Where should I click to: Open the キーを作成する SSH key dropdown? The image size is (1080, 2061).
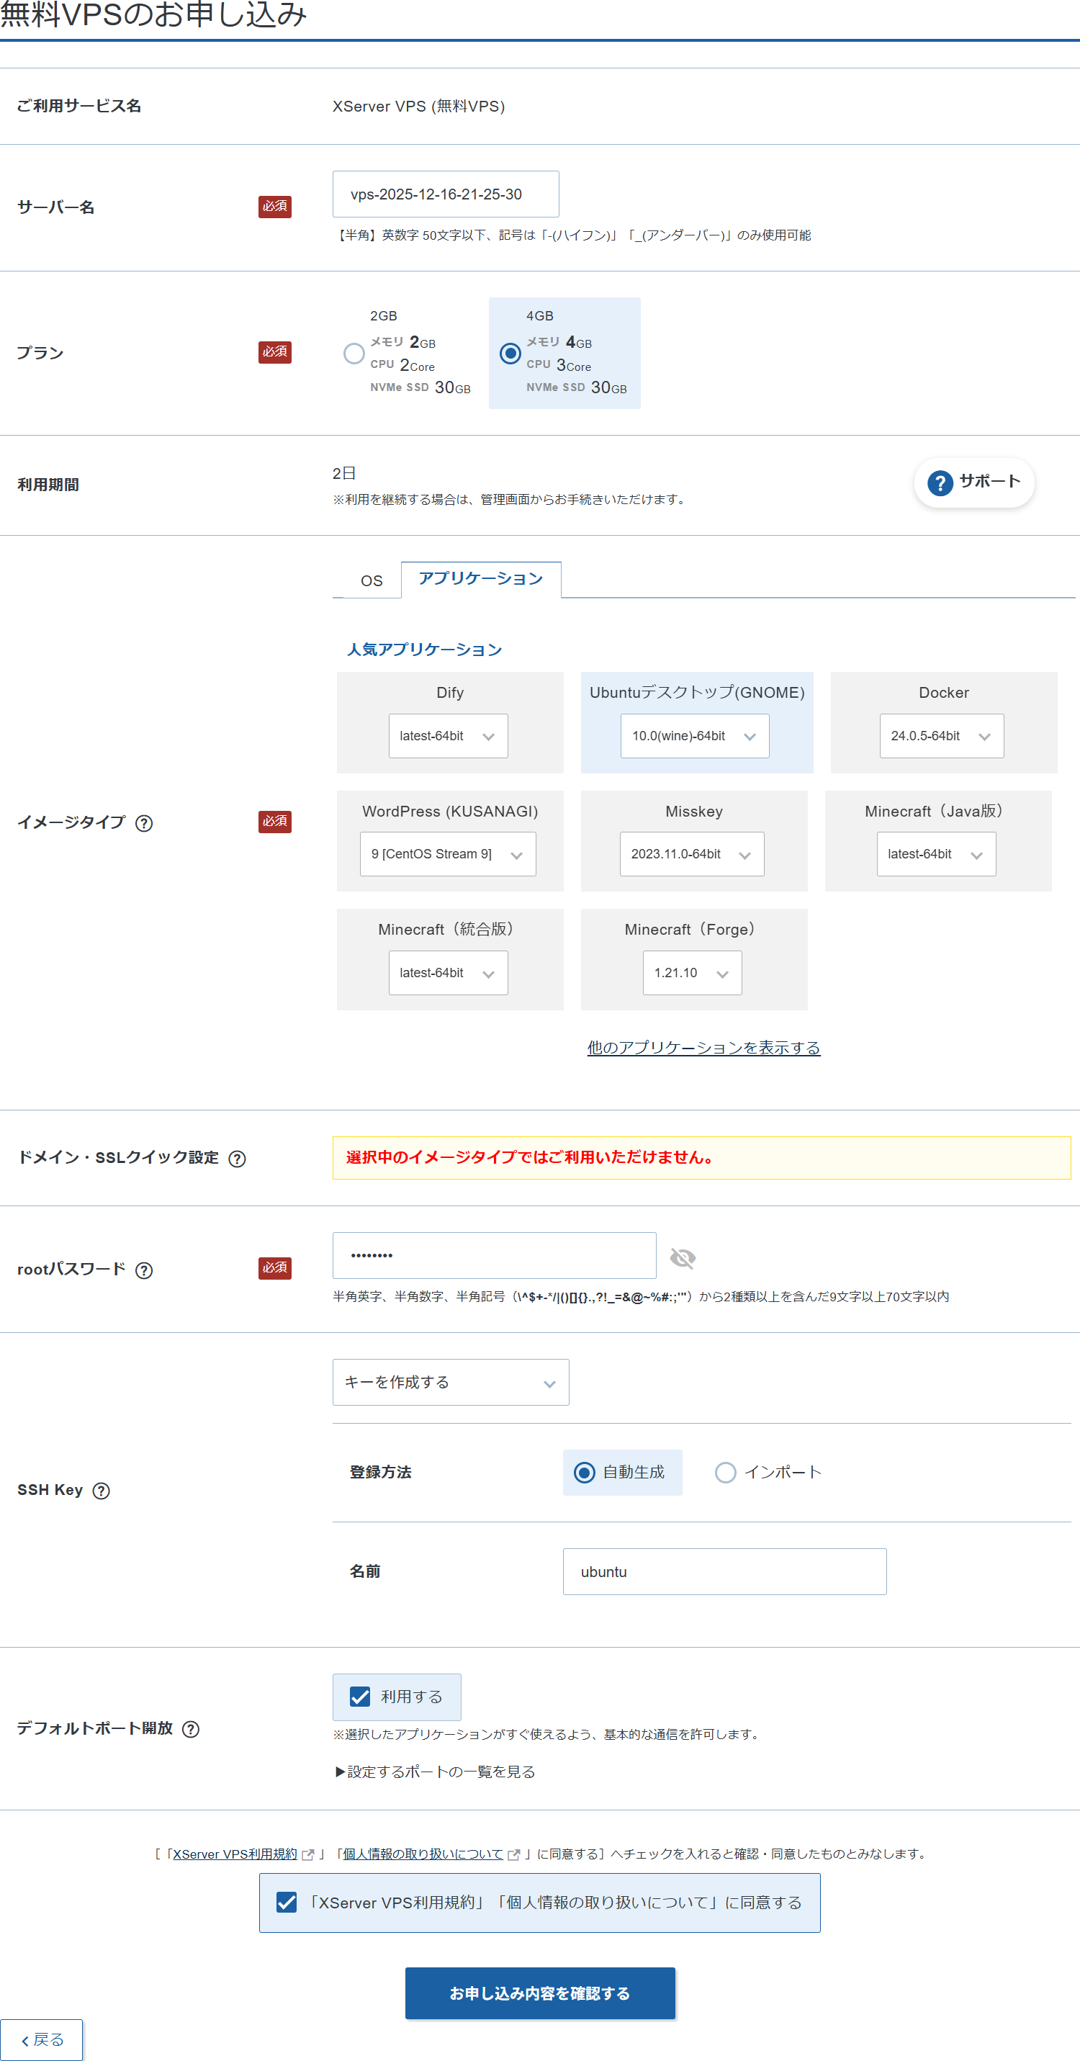[x=451, y=1382]
